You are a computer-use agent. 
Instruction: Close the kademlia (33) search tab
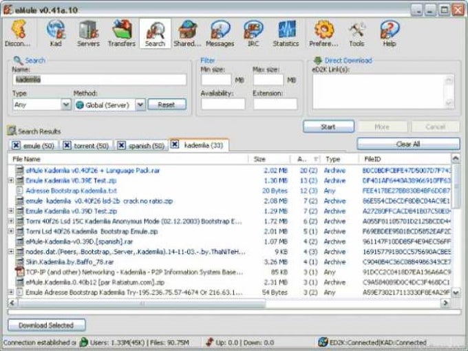pos(175,145)
